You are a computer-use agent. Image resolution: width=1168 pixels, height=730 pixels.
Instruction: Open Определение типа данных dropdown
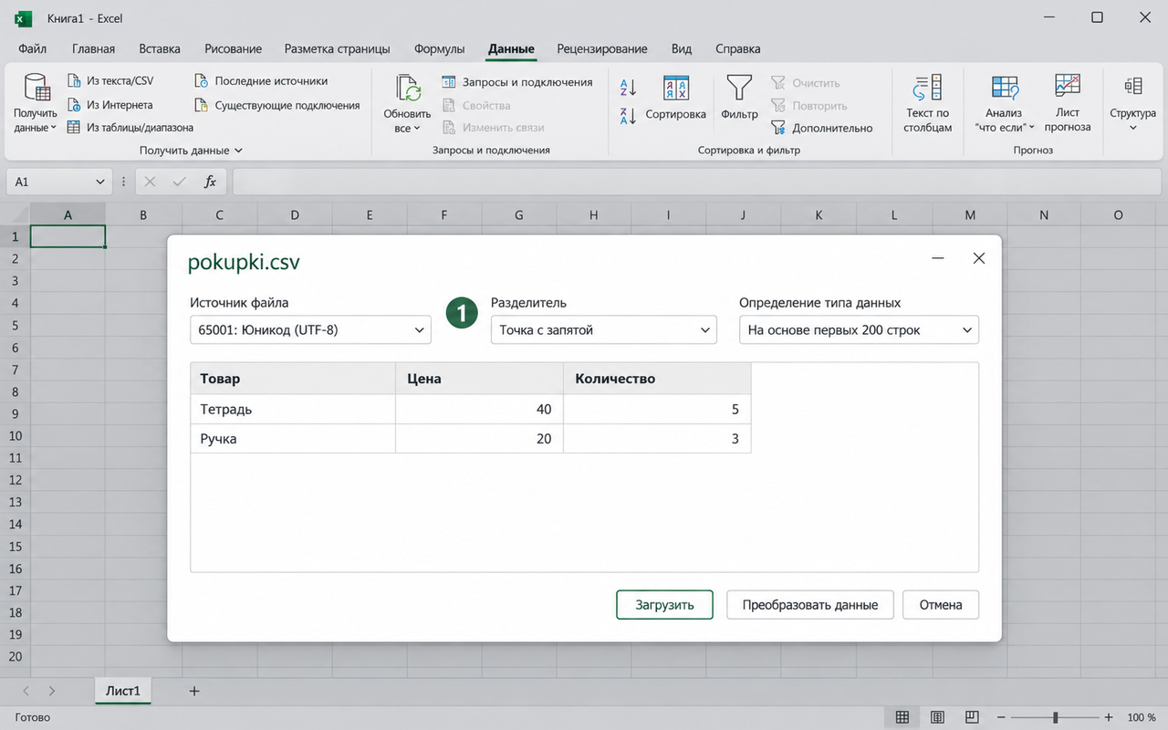(859, 329)
